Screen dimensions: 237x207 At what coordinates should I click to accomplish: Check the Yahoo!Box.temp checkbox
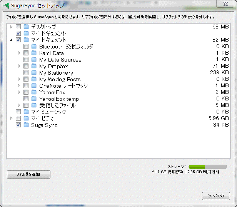click(26, 99)
